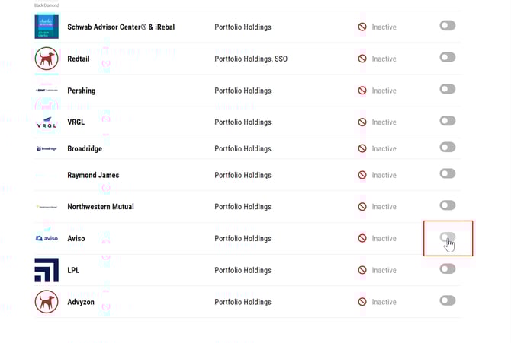The height and width of the screenshot is (343, 511).
Task: Enable the Broadridge integration toggle
Action: [x=448, y=147]
